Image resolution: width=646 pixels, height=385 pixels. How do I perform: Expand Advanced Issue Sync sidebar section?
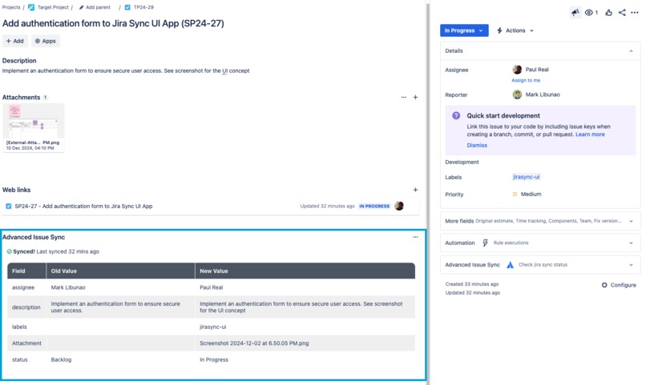540,264
